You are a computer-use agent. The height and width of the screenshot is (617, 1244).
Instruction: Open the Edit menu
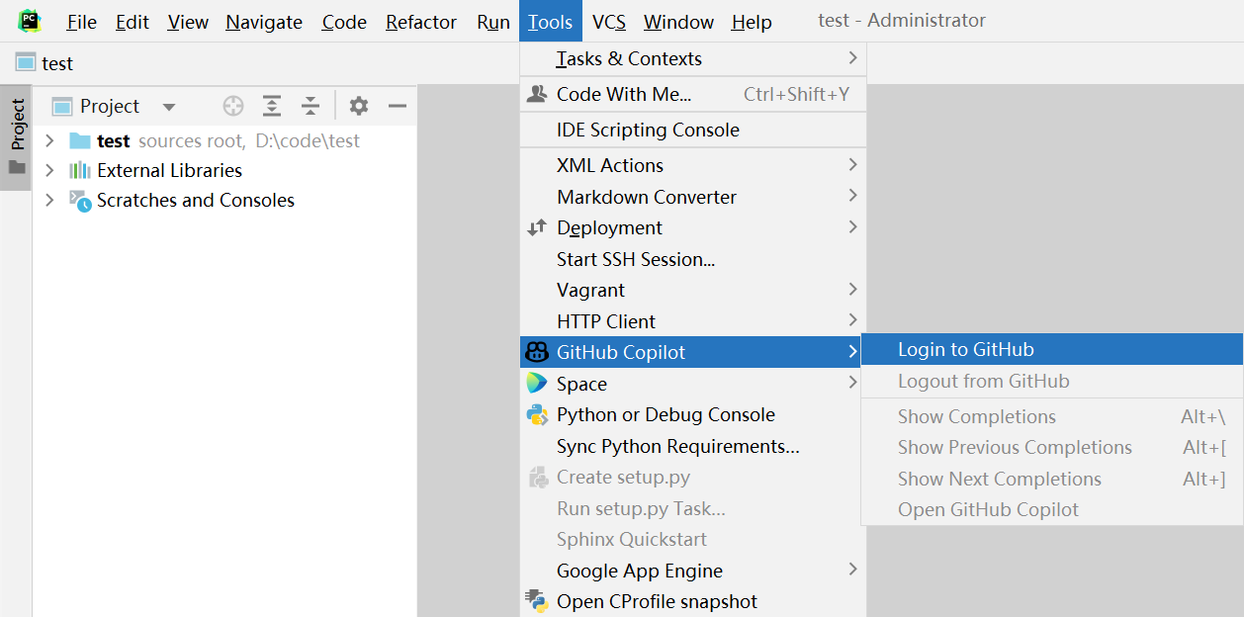click(x=133, y=22)
